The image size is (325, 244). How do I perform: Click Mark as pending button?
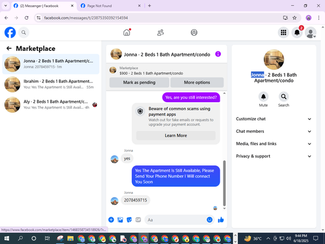(x=139, y=83)
